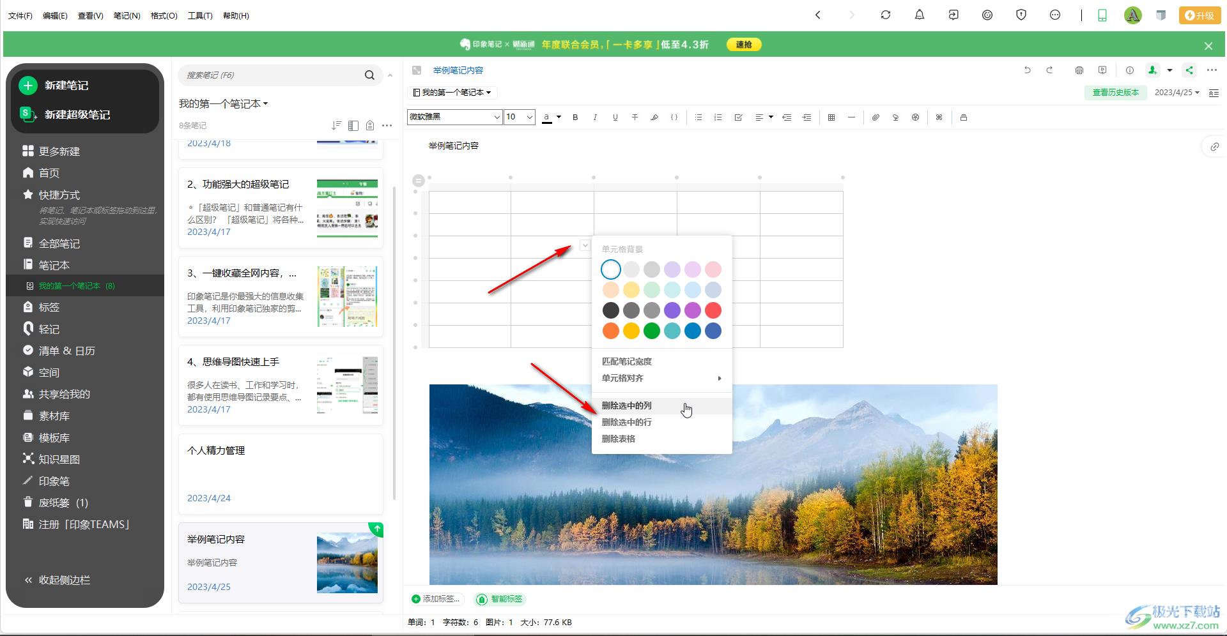Screen dimensions: 1227x636
Task: Choose 删除选中的列 from context menu
Action: tap(661, 405)
